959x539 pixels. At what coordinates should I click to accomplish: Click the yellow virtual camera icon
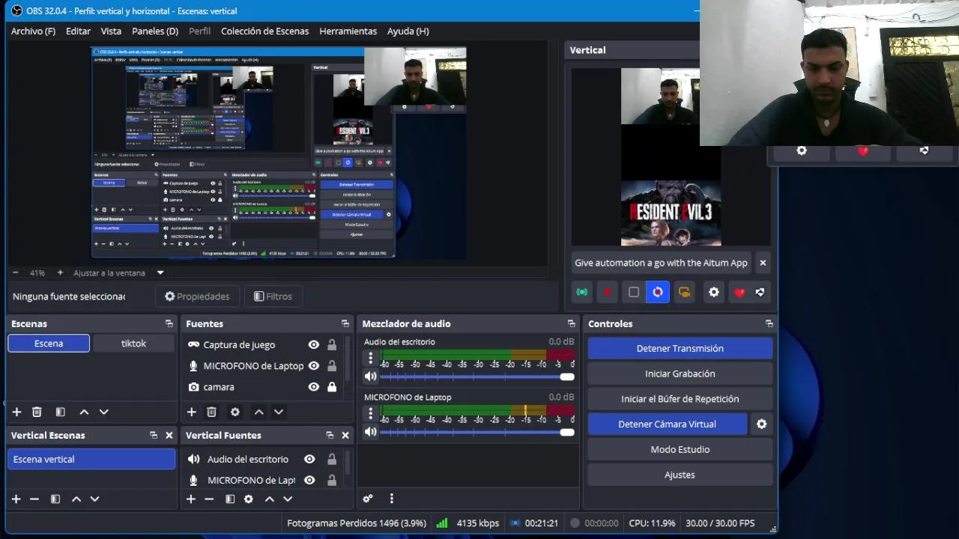click(684, 292)
